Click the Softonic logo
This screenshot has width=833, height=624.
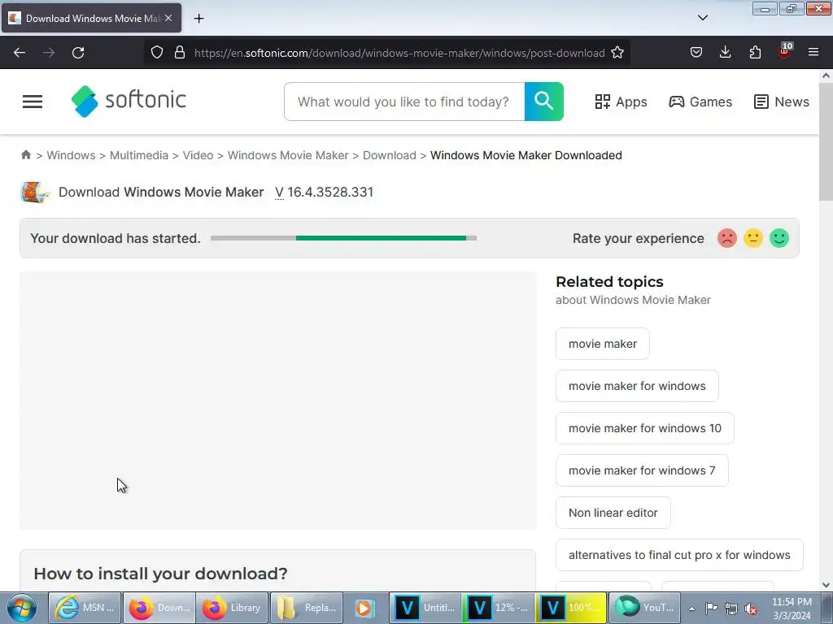click(129, 101)
